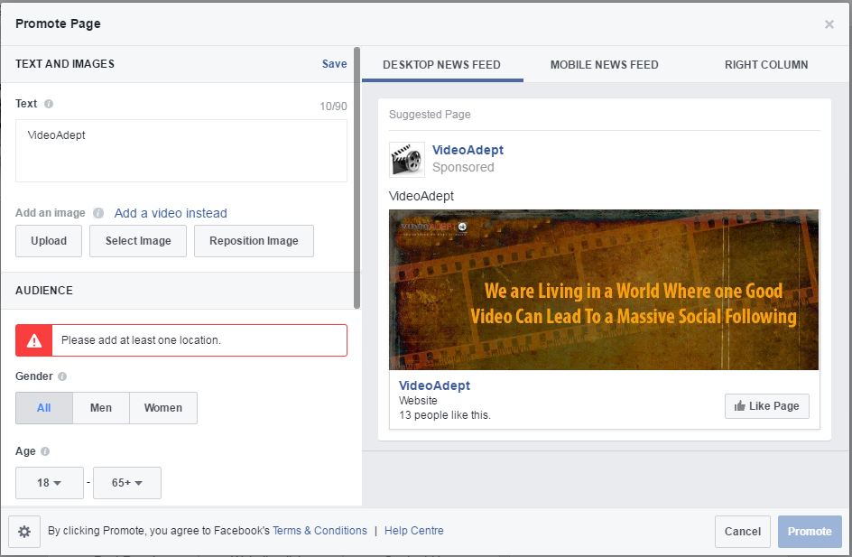The image size is (852, 557).
Task: Select Women gender option
Action: point(163,408)
